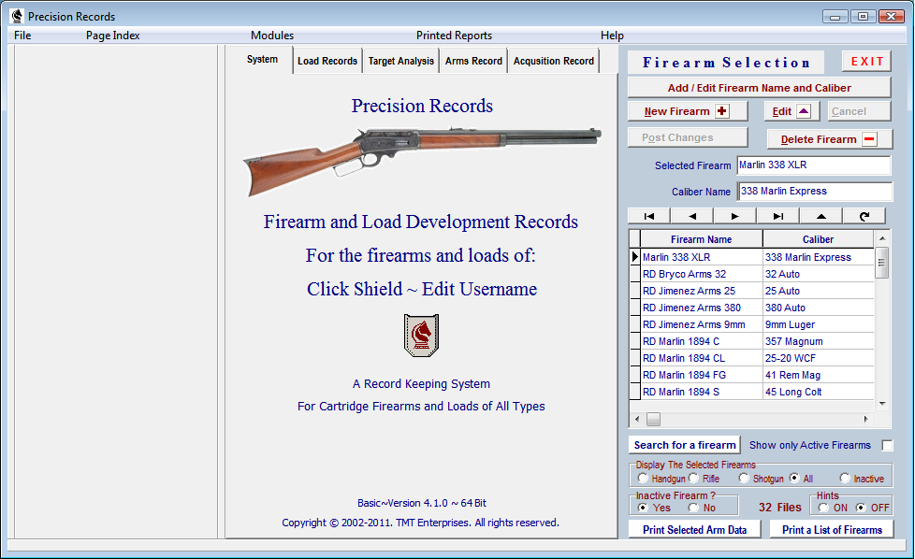Click the horizontal scrollbar thumb of firearm grid
The height and width of the screenshot is (559, 915).
[654, 419]
